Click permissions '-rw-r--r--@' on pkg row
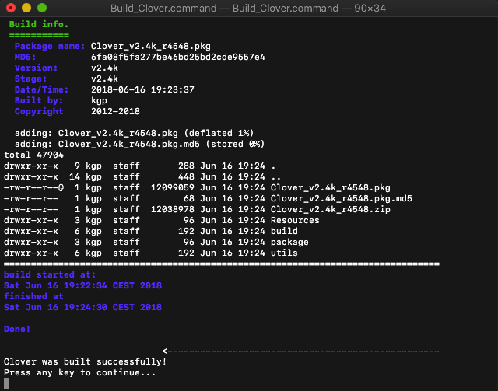 point(33,187)
